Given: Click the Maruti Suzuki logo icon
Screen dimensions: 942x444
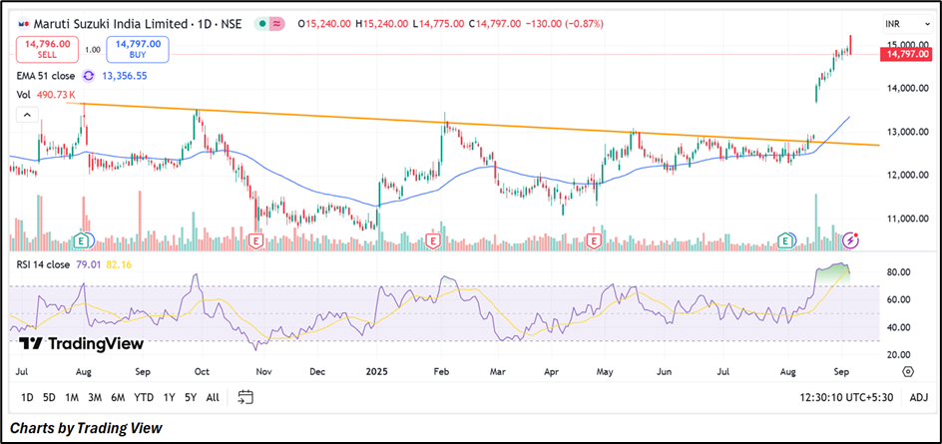Looking at the screenshot, I should coord(23,24).
